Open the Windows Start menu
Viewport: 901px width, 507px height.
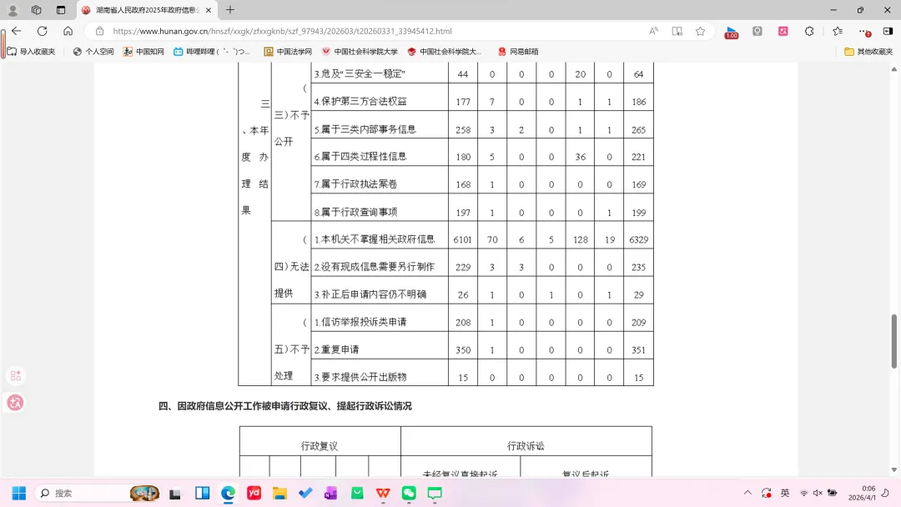(19, 493)
